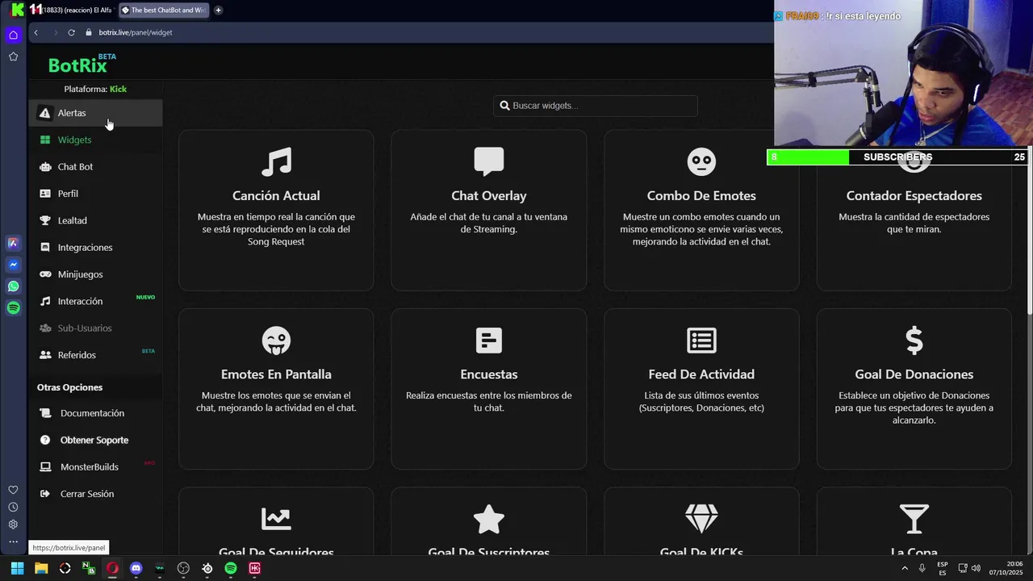Open the Encuestas poll icon widget
The width and height of the screenshot is (1033, 581).
(489, 389)
